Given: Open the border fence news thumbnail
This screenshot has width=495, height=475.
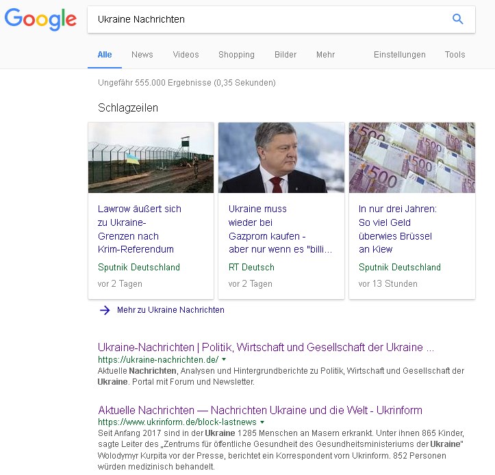Looking at the screenshot, I should pos(151,157).
